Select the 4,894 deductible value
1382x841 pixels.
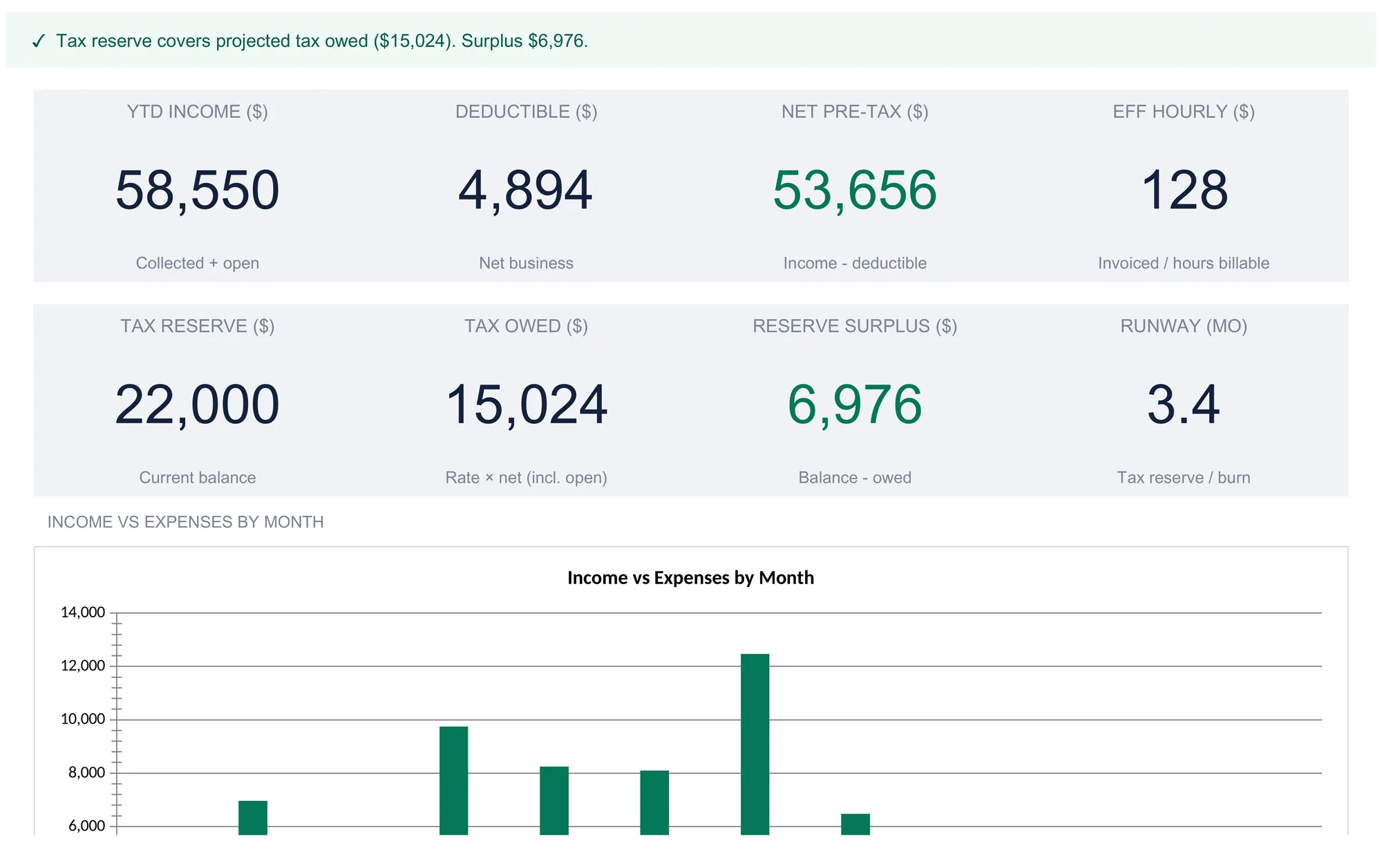526,190
